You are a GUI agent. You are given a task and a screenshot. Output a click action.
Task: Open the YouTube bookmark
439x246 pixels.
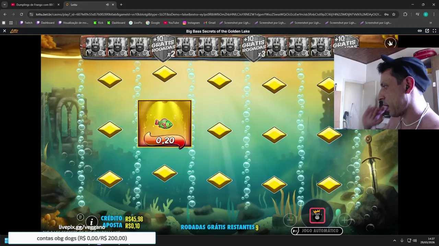tap(171, 23)
